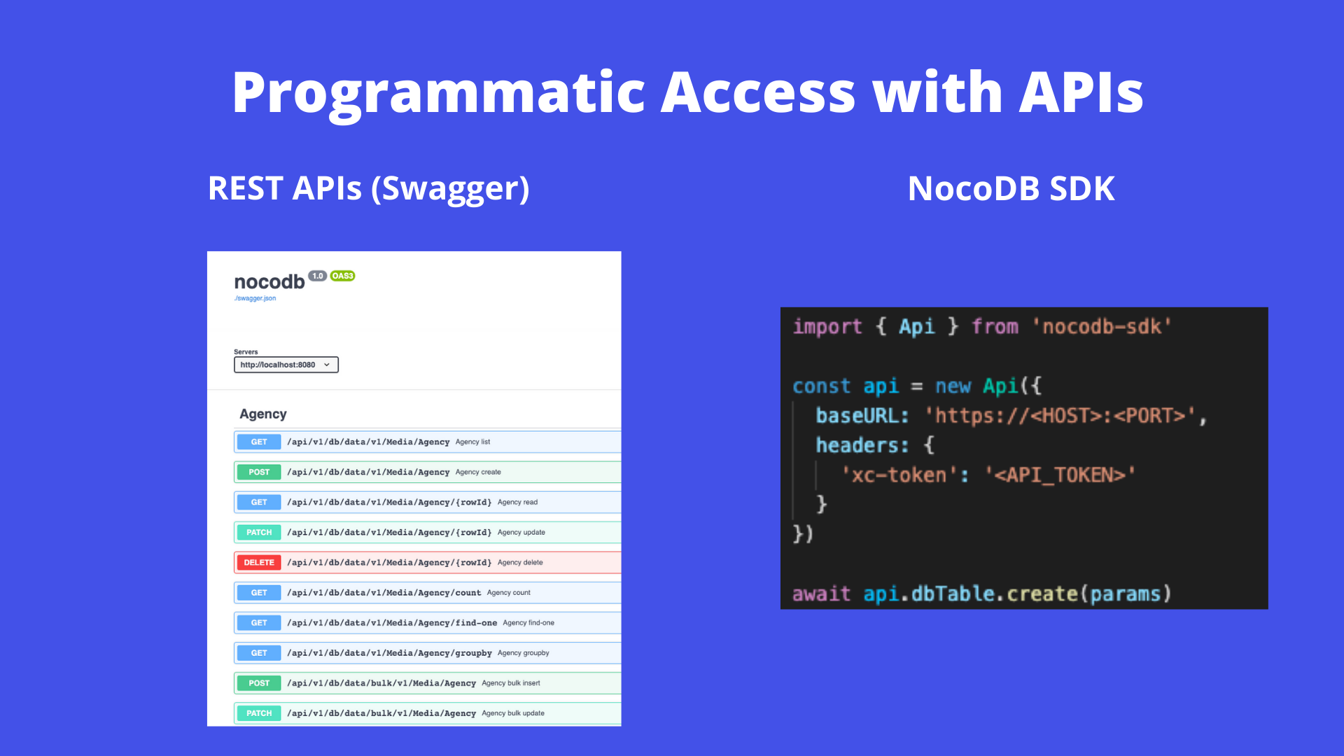The height and width of the screenshot is (756, 1344).
Task: Click the OAS3 green badge
Action: [x=342, y=276]
